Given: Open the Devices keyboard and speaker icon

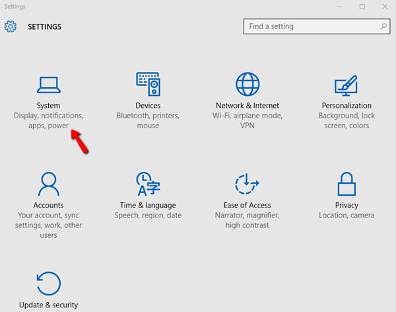Looking at the screenshot, I should pos(148,84).
